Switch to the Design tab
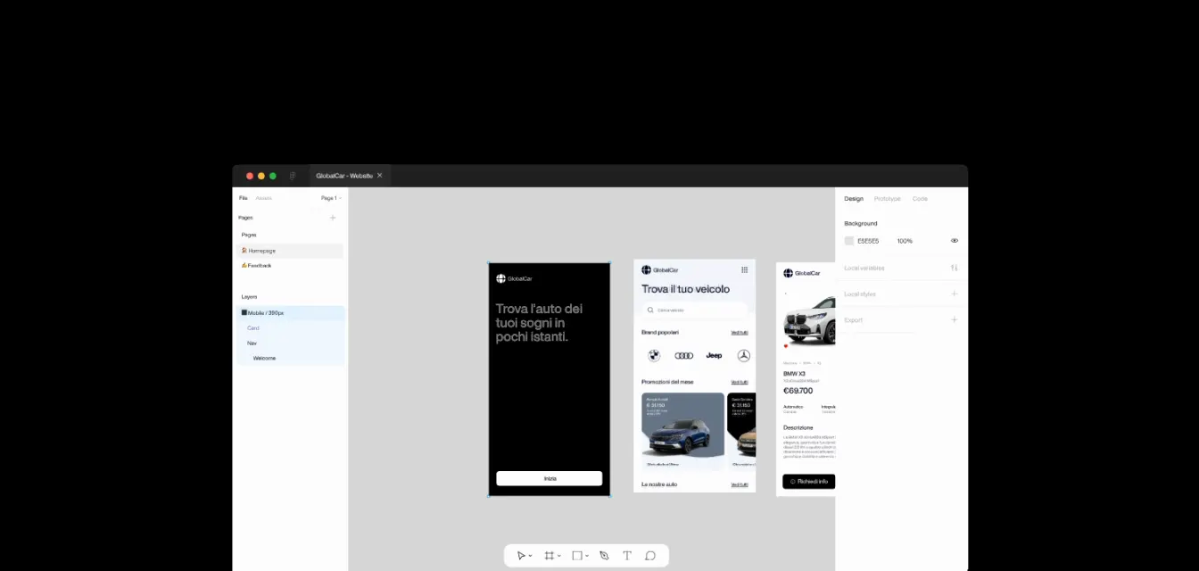This screenshot has height=571, width=1199. (x=854, y=199)
